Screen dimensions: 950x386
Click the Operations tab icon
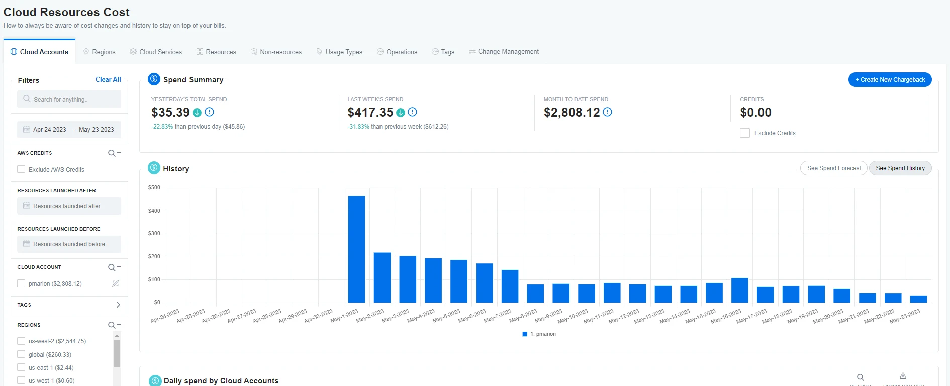point(381,52)
